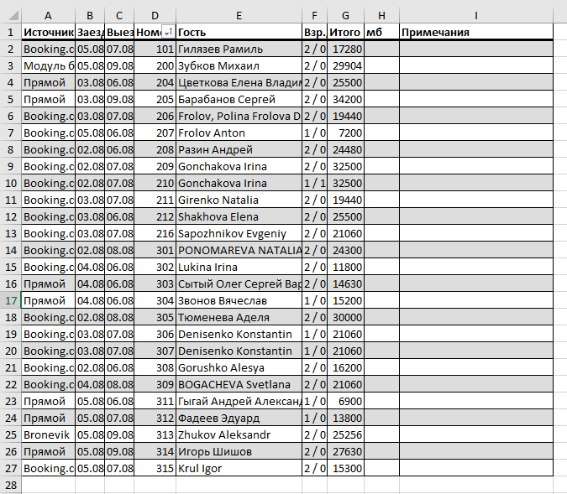Select the Модуль б source cell

click(48, 65)
